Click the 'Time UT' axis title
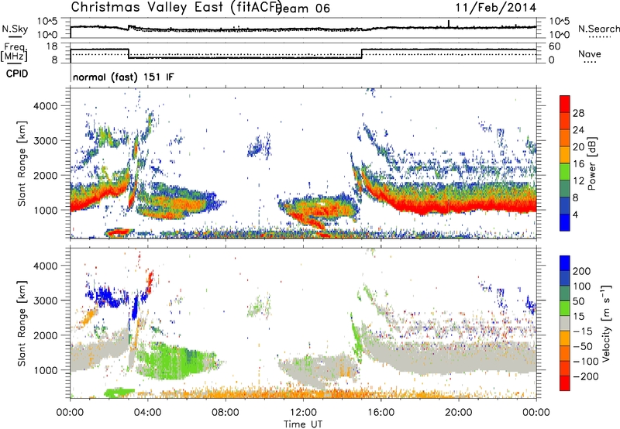Image resolution: width=620 pixels, height=429 pixels. coord(303,424)
